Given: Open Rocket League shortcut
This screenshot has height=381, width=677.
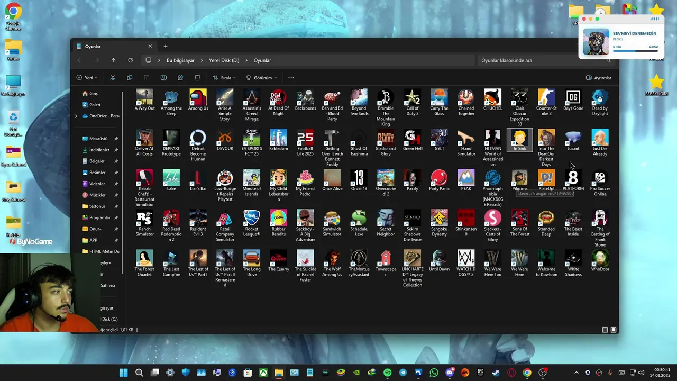Looking at the screenshot, I should pos(252,223).
